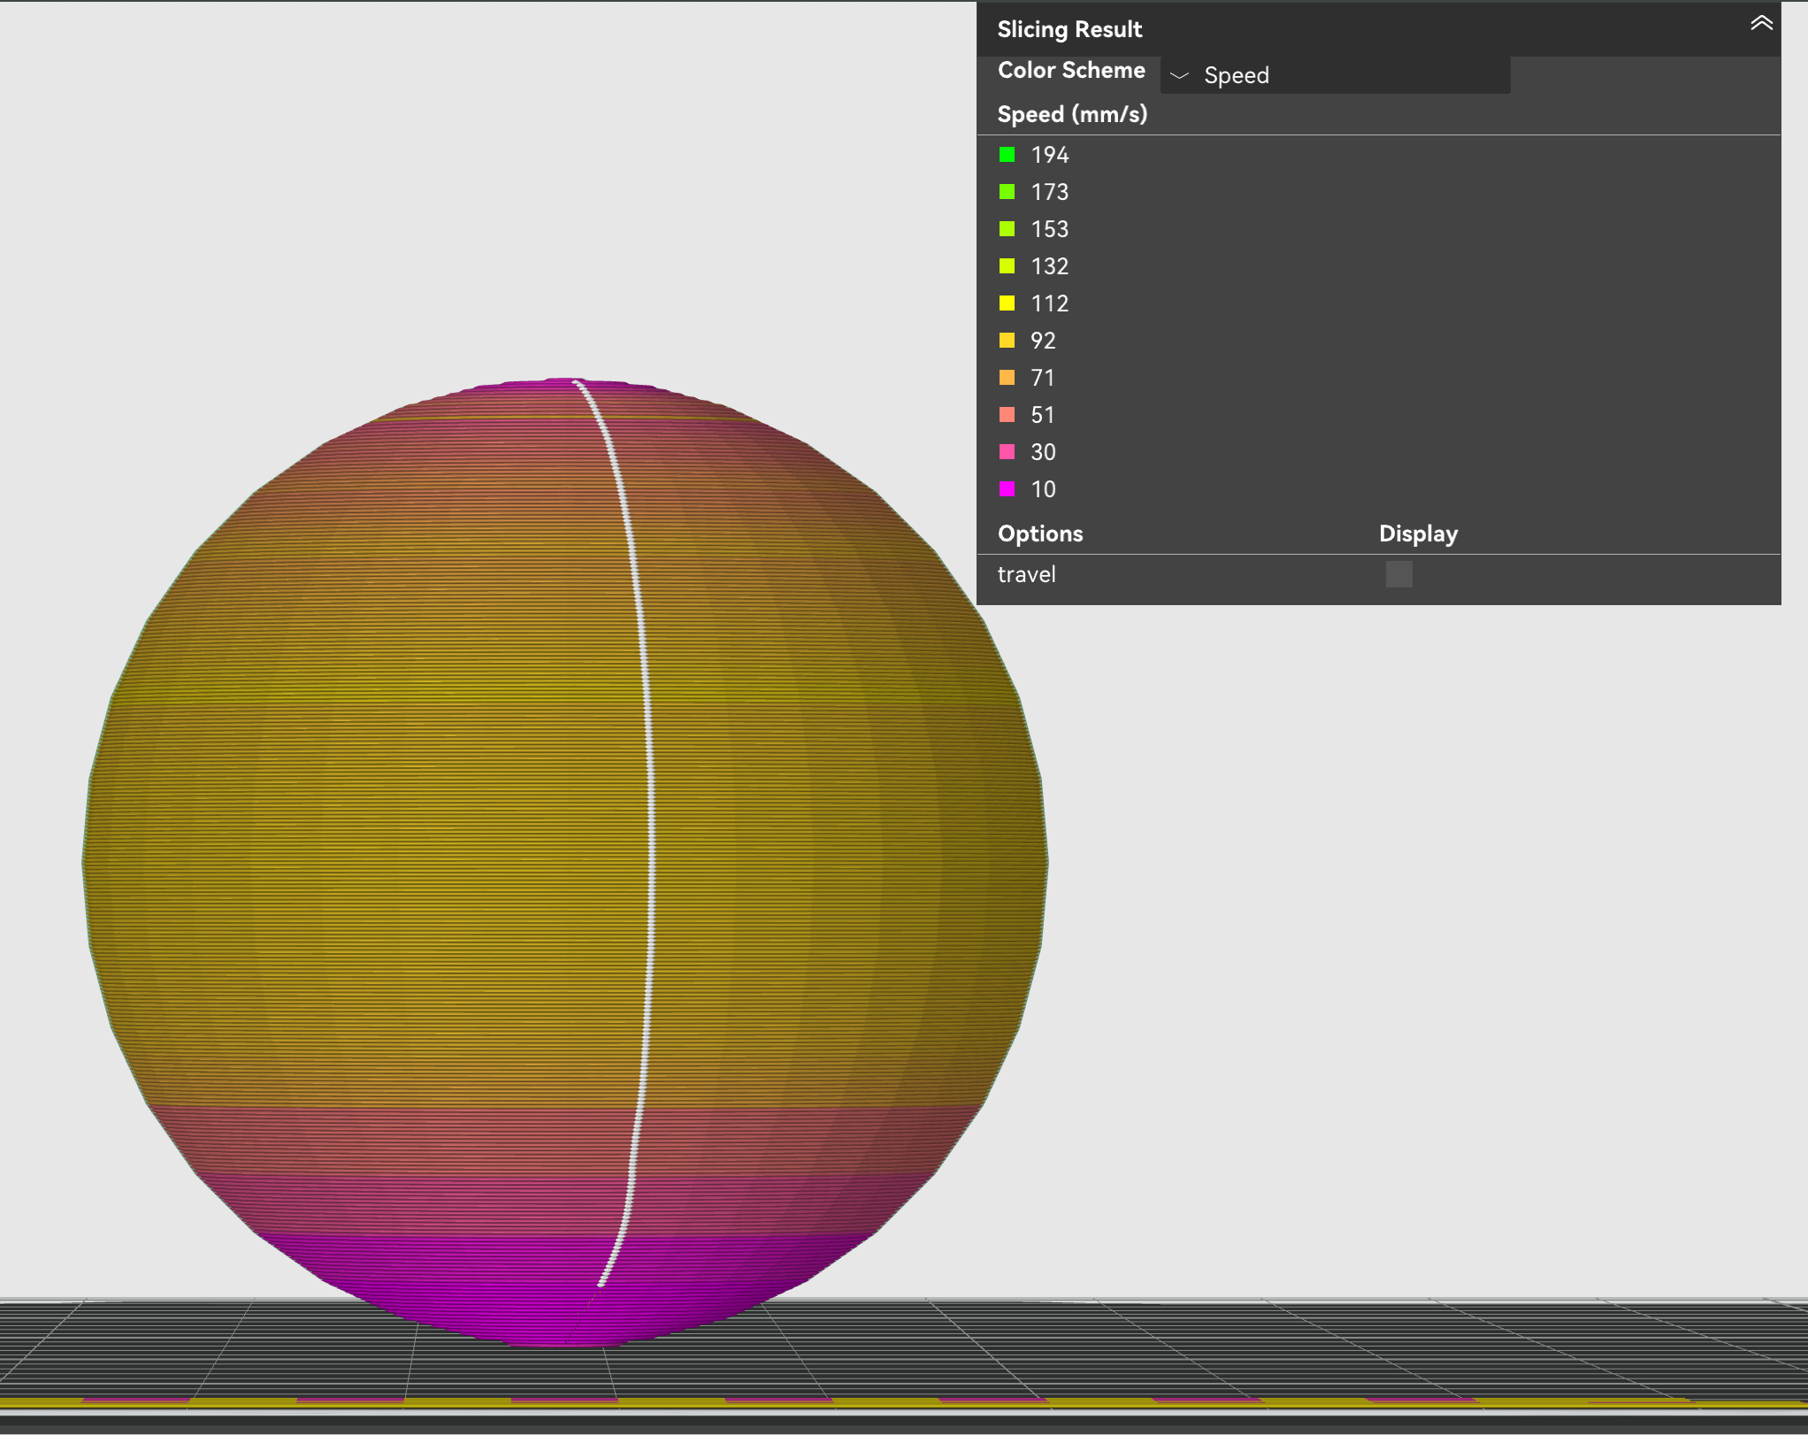Click the 173 mm/s color swatch
The height and width of the screenshot is (1435, 1808).
point(1007,192)
